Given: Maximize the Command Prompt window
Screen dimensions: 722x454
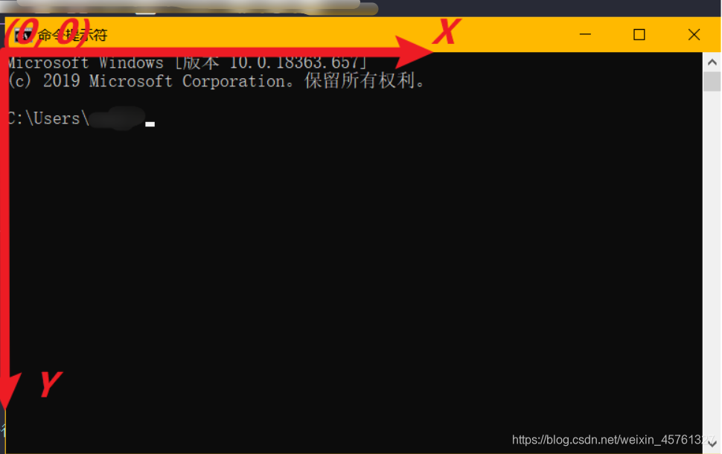Looking at the screenshot, I should click(639, 34).
